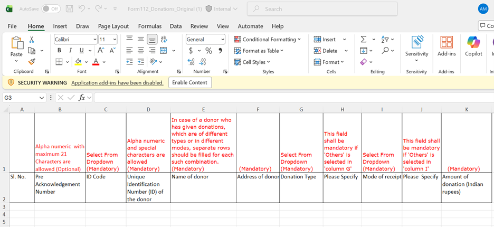Select column G header

pos(301,109)
